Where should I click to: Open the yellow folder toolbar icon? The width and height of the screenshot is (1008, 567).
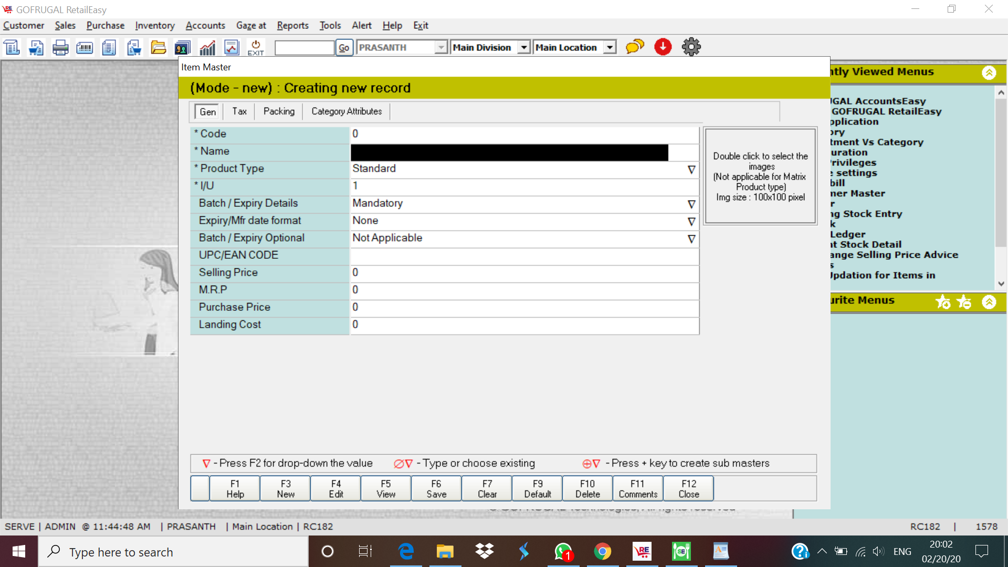click(x=158, y=47)
